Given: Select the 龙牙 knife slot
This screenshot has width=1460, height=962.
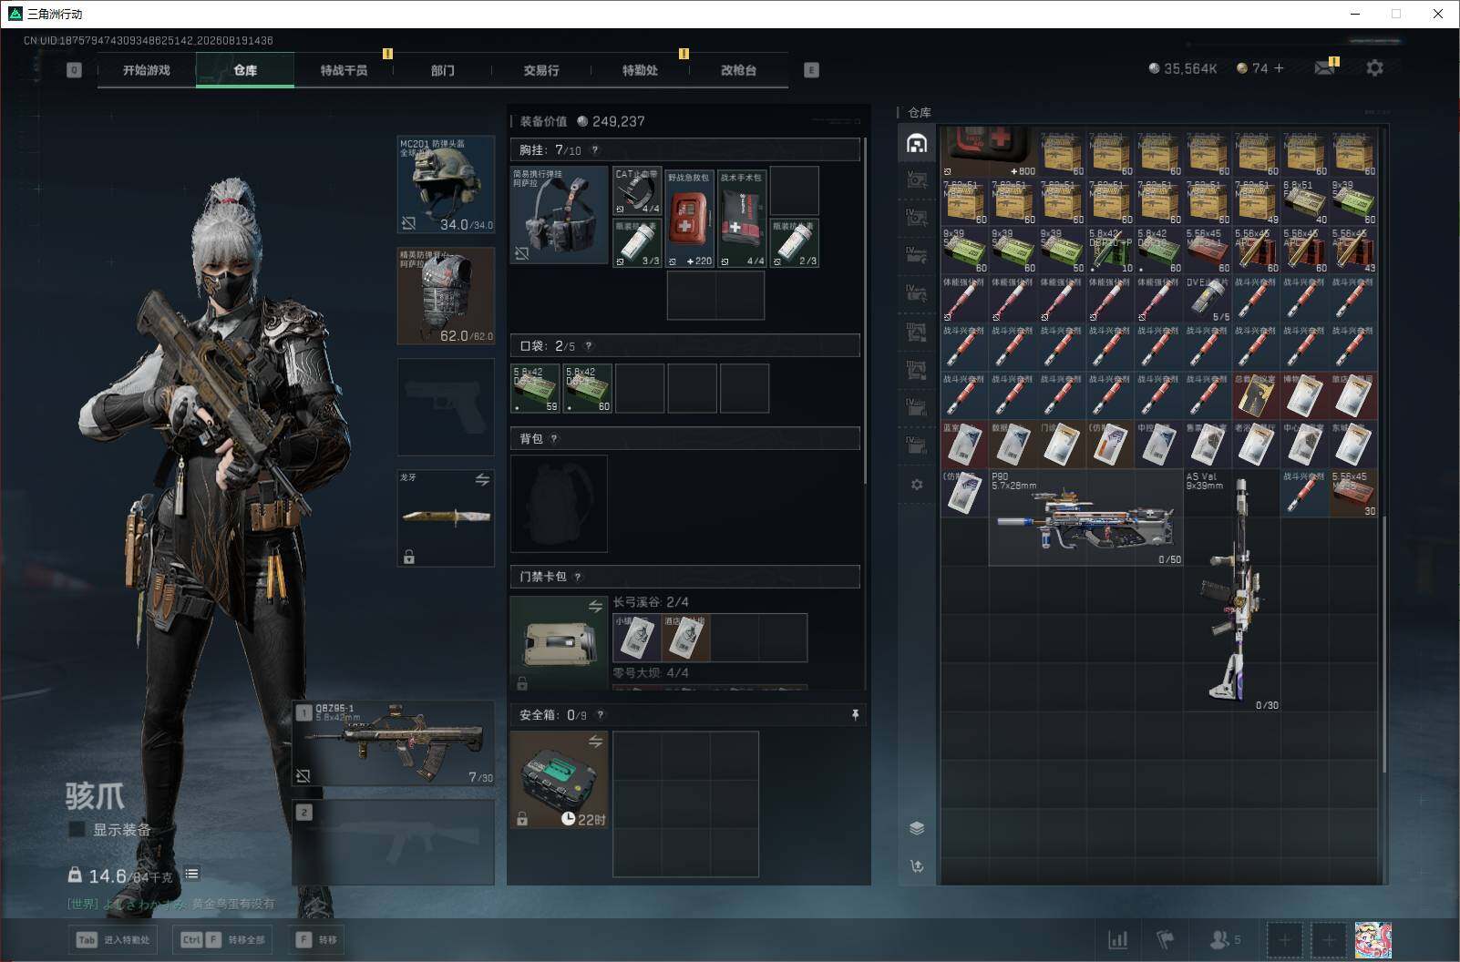Looking at the screenshot, I should (446, 517).
